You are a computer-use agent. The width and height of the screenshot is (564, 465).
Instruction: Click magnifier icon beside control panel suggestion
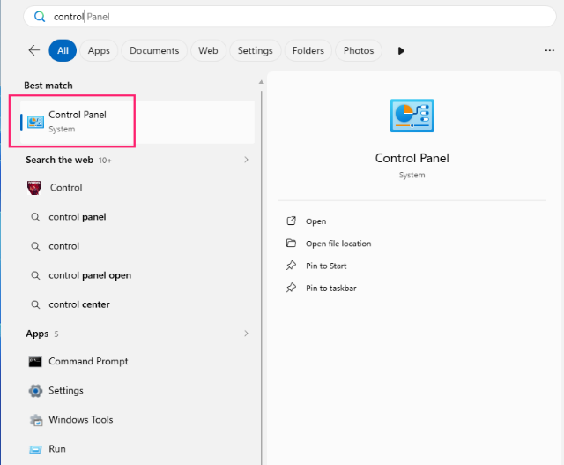point(35,217)
